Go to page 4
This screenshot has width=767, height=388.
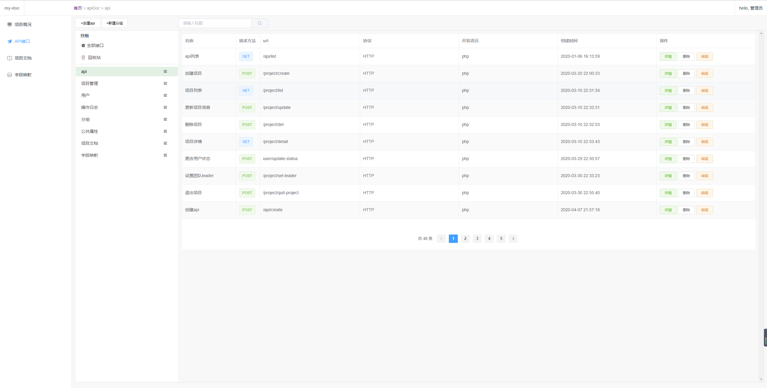(489, 238)
